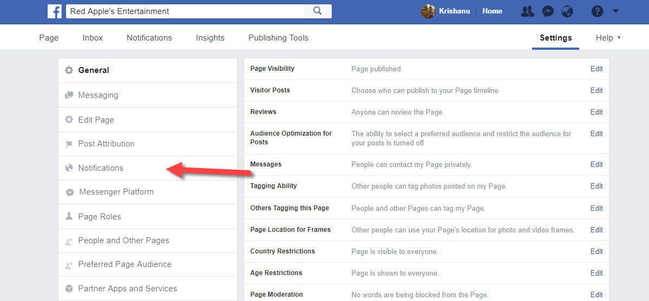The width and height of the screenshot is (649, 301).
Task: Click the search field with Red Apple's Entertainment
Action: (x=185, y=11)
